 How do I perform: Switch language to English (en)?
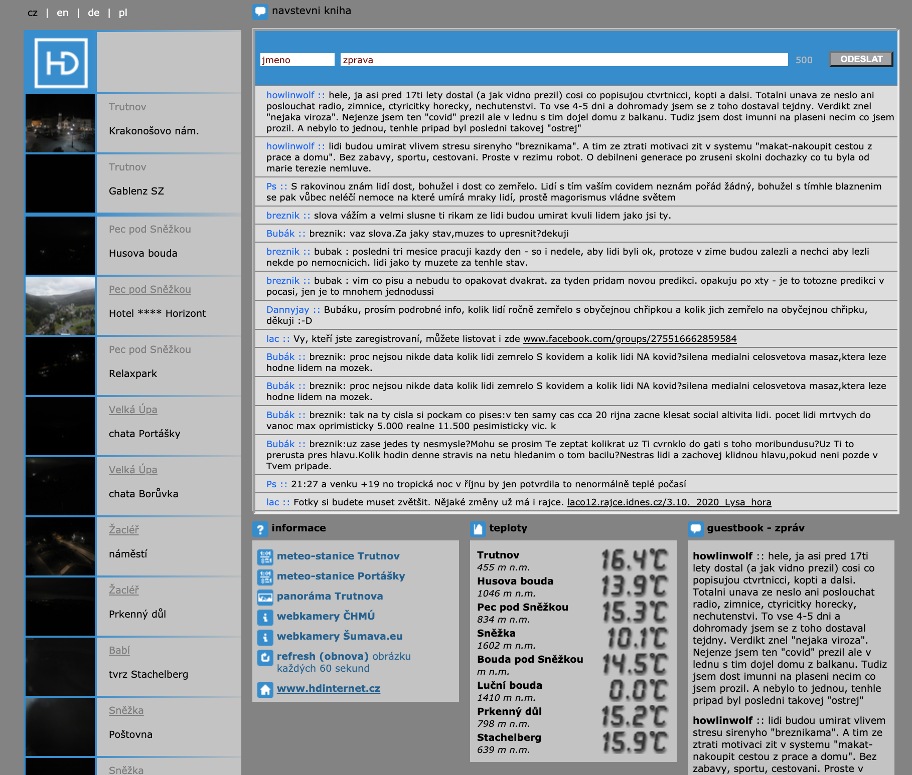pyautogui.click(x=63, y=13)
